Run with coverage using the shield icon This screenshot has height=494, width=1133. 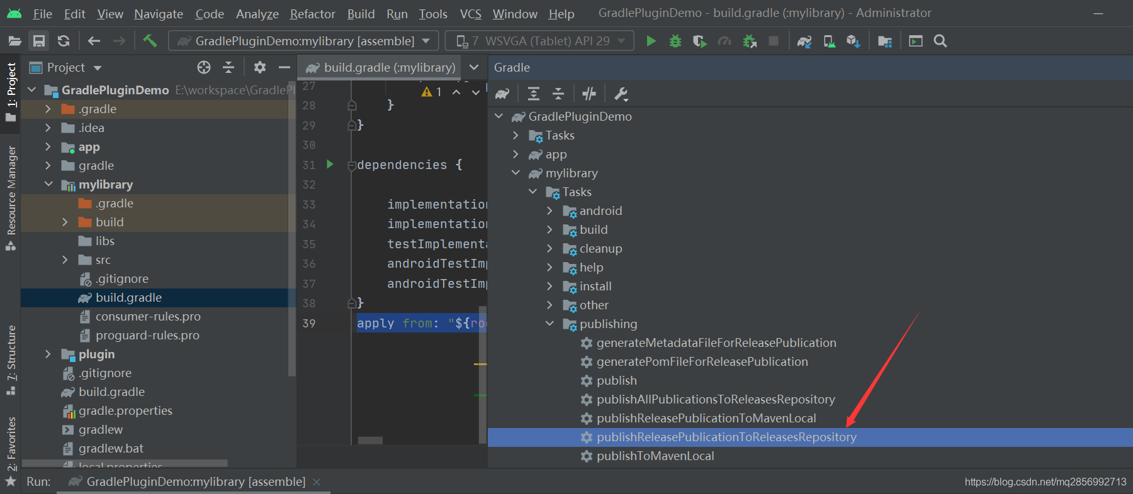click(699, 41)
